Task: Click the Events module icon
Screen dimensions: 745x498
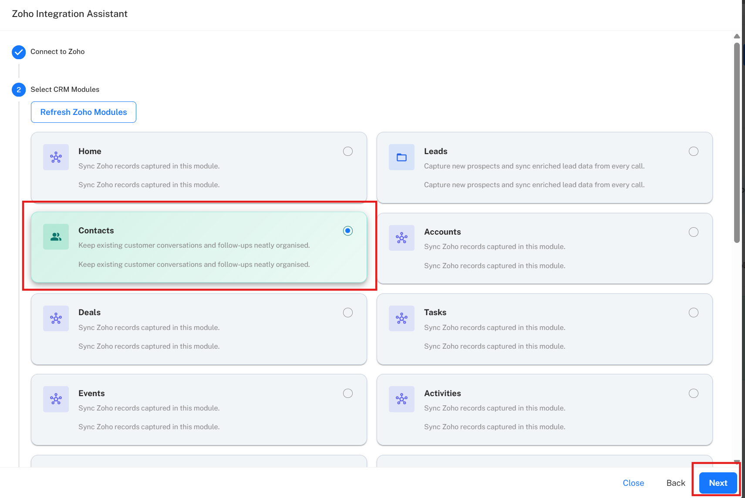Action: click(x=56, y=399)
